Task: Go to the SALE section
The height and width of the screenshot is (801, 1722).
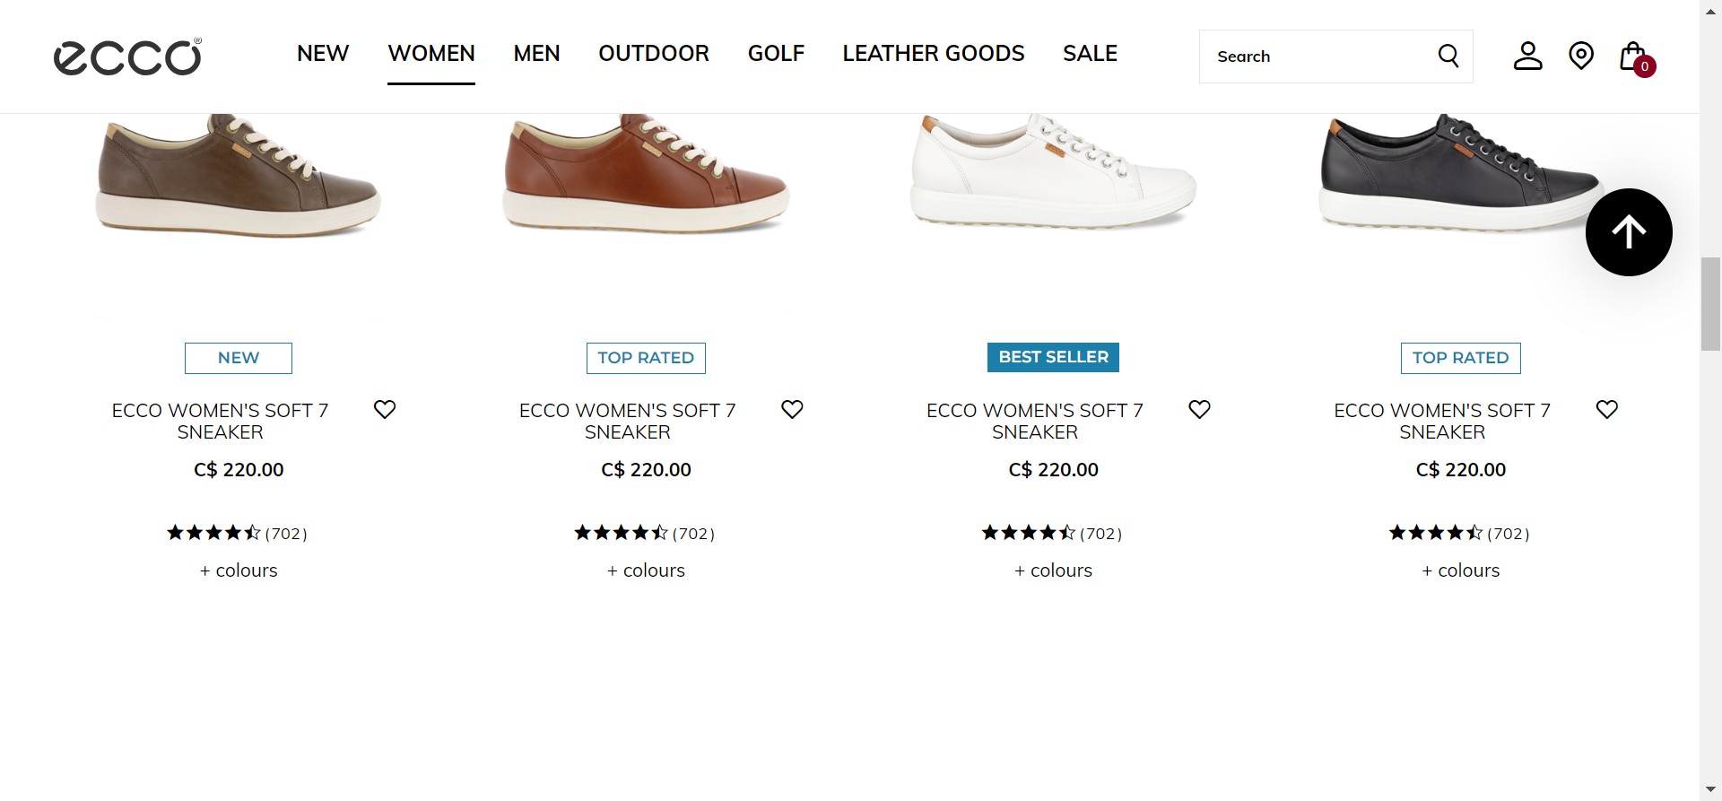Action: coord(1090,54)
